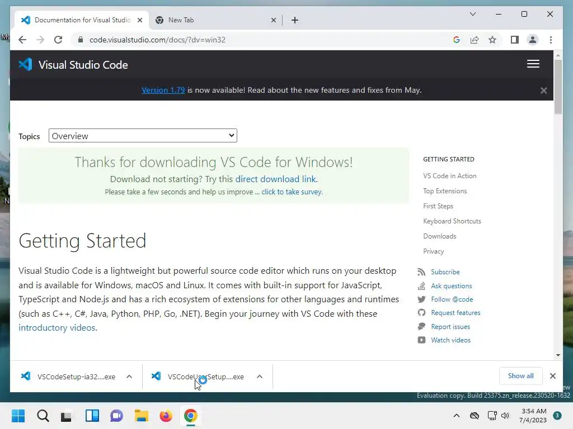This screenshot has height=429, width=573.
Task: Open the Windows Start menu
Action: 18,416
